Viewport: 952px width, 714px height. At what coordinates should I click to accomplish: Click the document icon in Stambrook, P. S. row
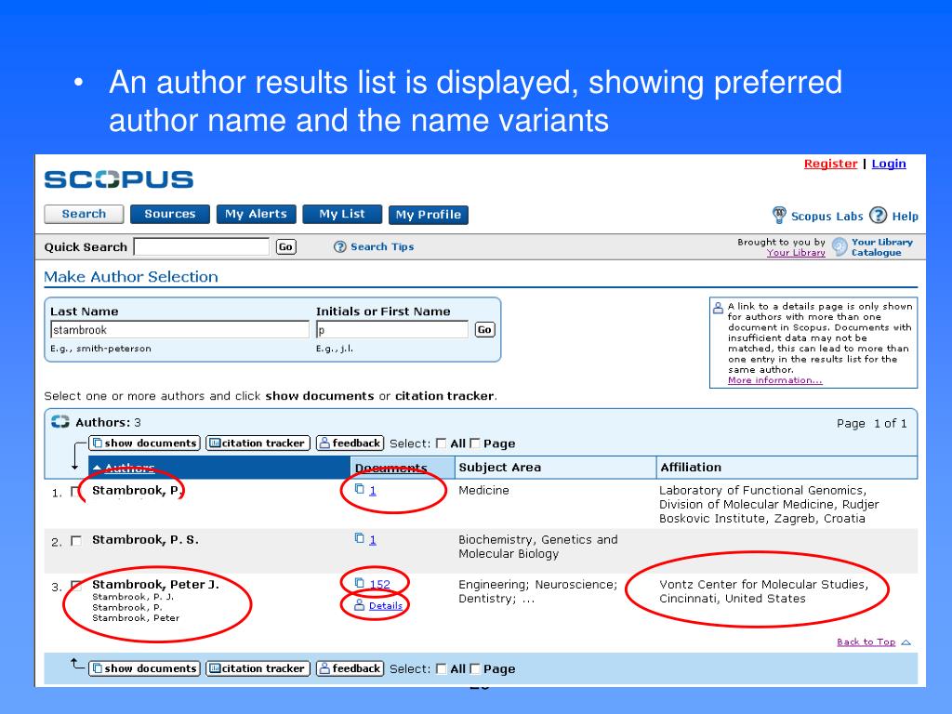click(360, 538)
